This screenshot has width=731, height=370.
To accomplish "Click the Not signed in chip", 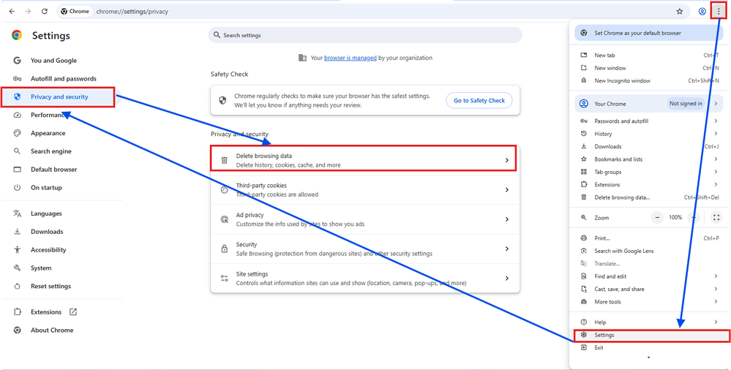I will pyautogui.click(x=686, y=103).
